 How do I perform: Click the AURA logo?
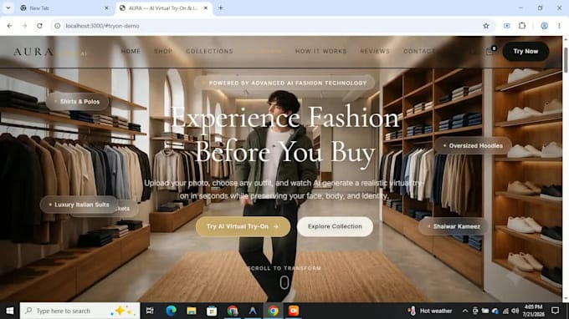33,52
